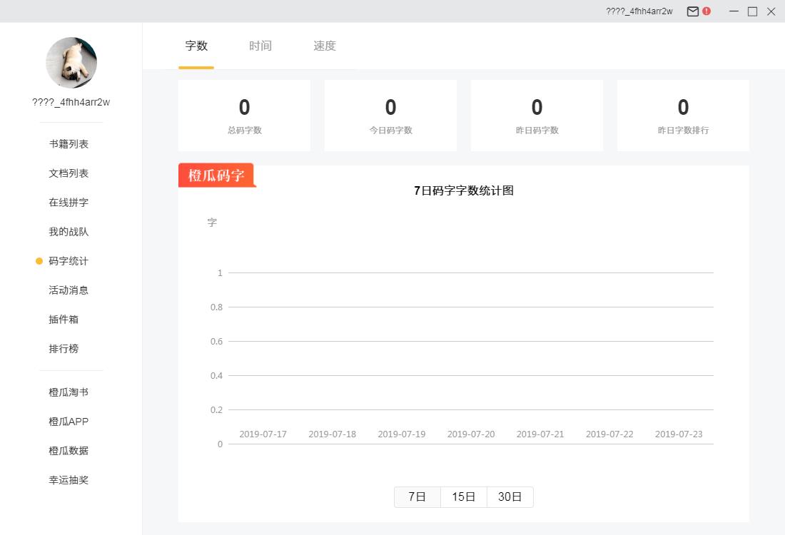
Task: Open 活动消息 in the sidebar
Action: click(x=69, y=290)
